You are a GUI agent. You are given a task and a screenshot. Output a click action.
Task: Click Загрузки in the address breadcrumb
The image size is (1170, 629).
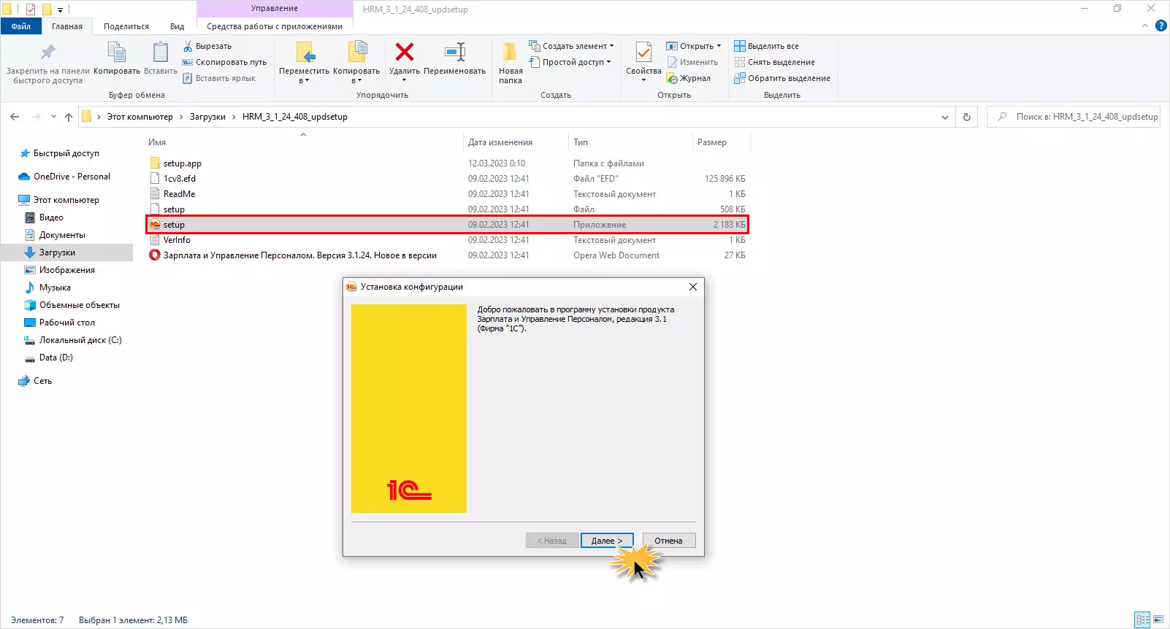[x=207, y=117]
